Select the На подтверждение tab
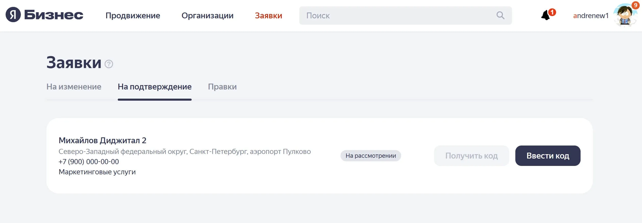 click(x=155, y=87)
